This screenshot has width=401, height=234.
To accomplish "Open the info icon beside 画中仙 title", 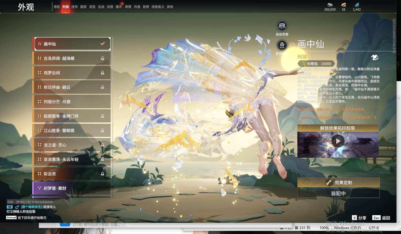I will point(292,45).
